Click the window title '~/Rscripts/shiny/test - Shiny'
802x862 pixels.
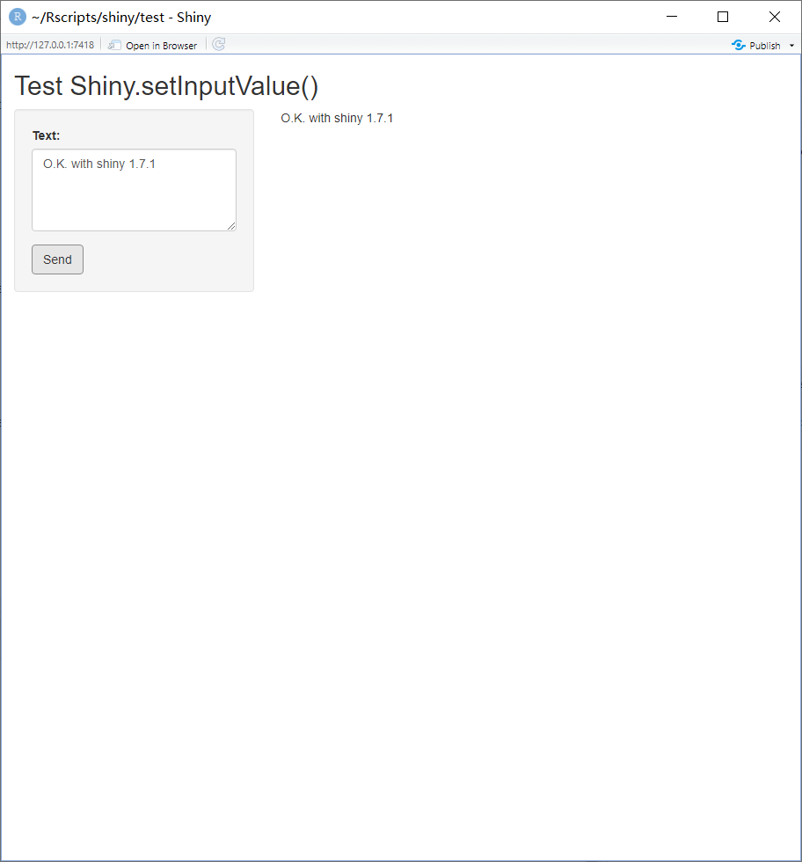point(121,17)
